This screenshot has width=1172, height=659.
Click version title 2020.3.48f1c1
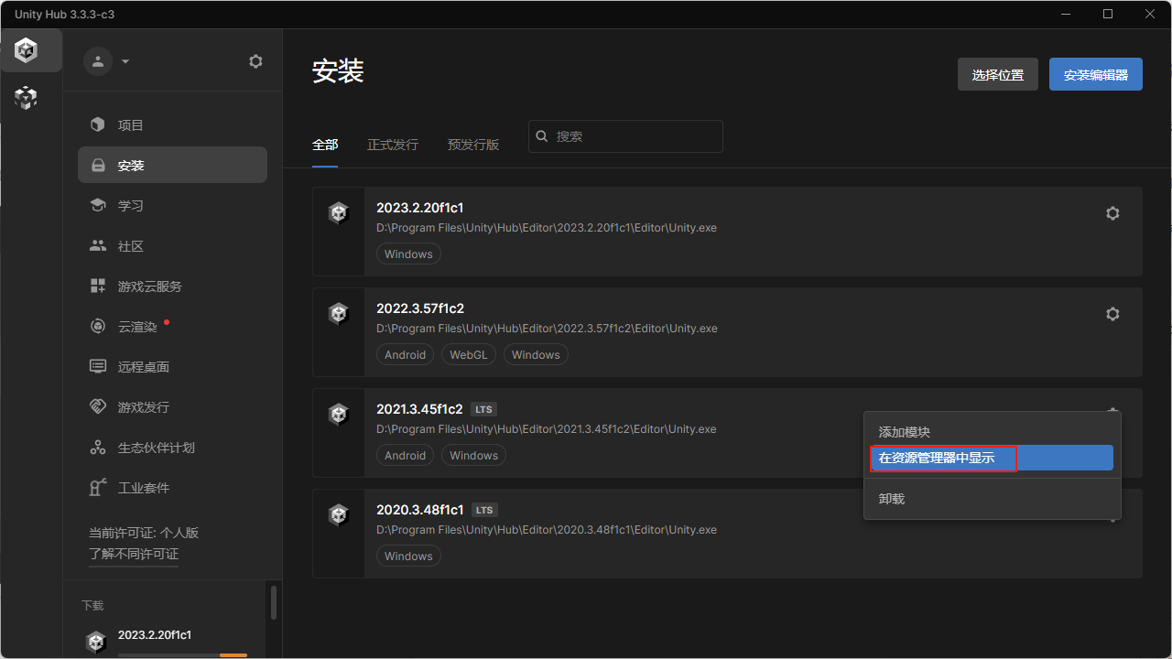420,510
